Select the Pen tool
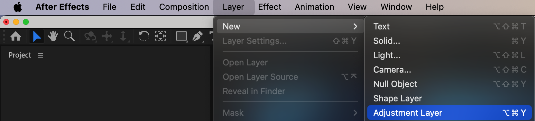535x121 pixels. (x=198, y=36)
